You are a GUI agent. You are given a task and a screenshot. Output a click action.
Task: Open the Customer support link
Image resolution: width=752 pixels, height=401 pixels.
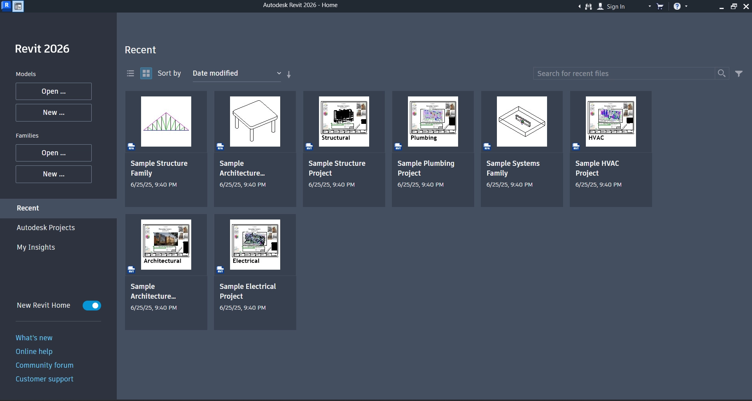[x=45, y=379]
